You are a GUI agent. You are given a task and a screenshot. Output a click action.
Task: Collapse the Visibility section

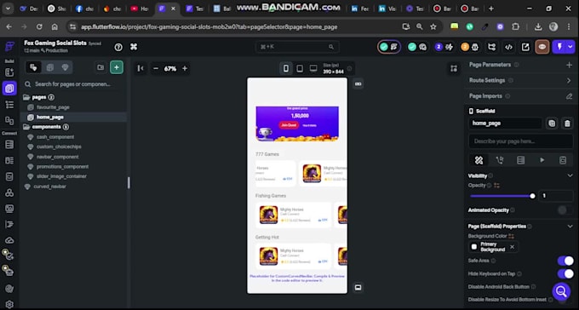tap(570, 176)
